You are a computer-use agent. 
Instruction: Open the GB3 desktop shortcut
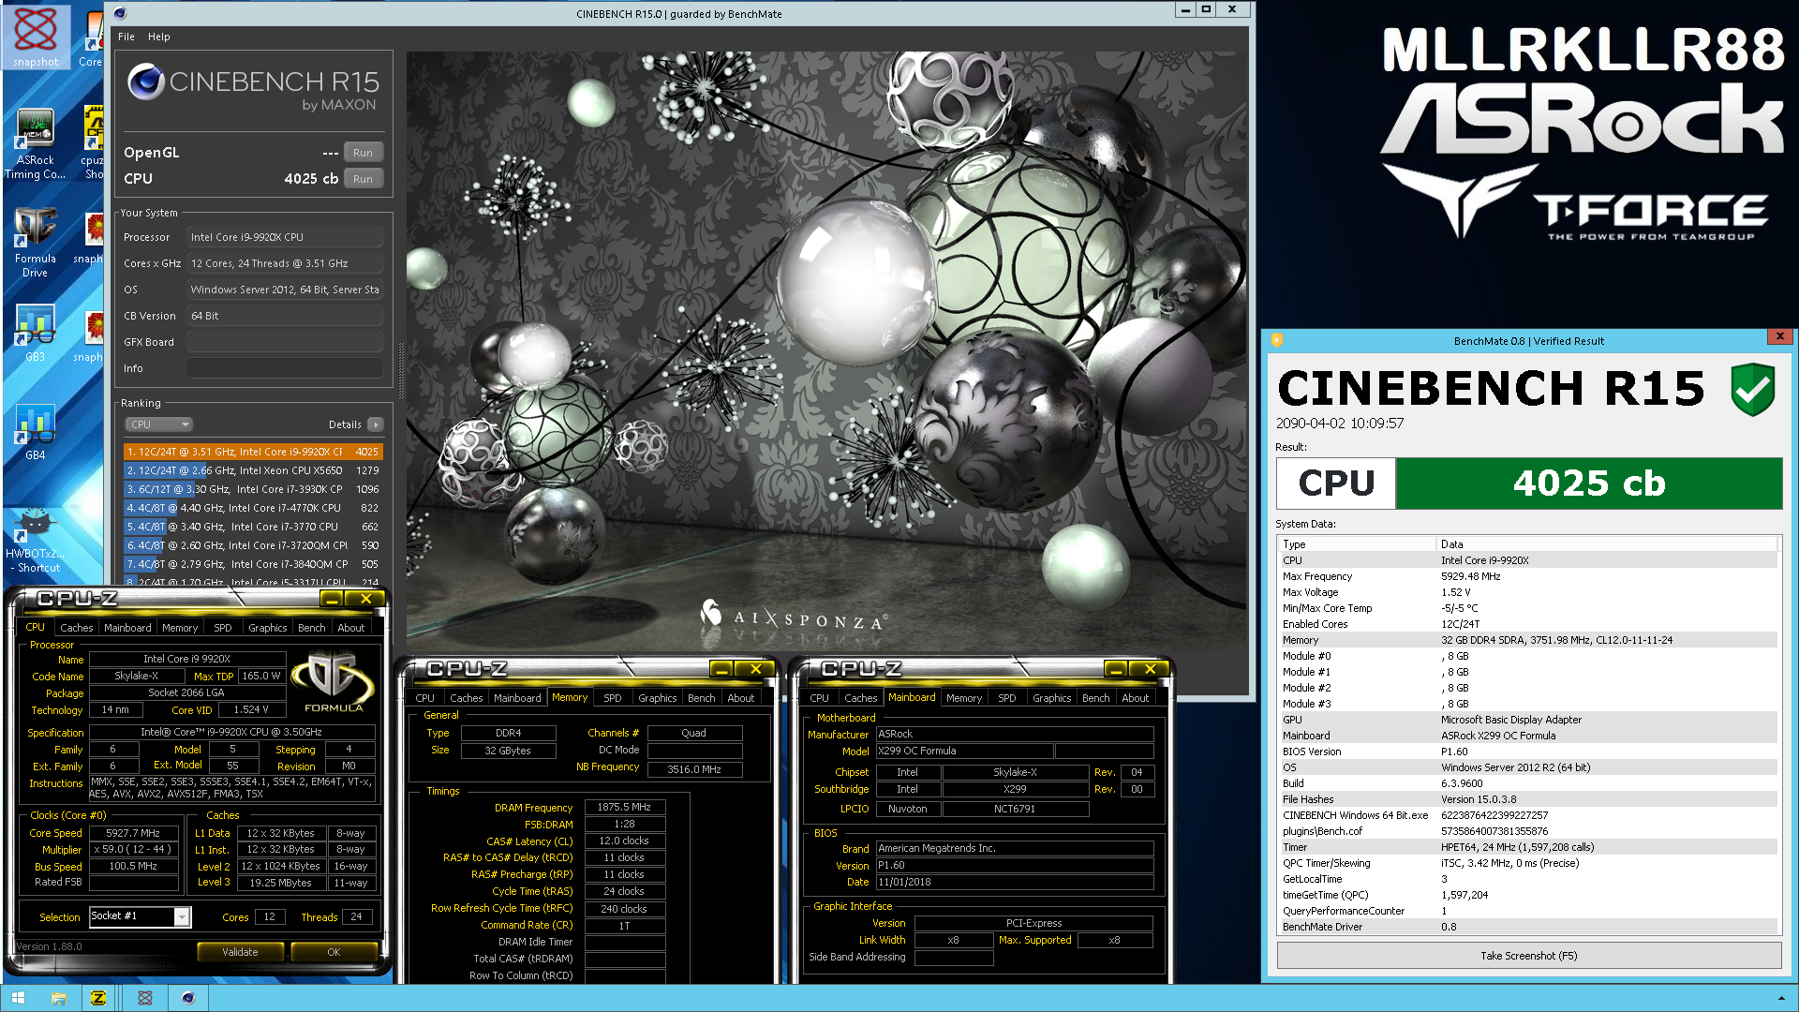(x=36, y=334)
